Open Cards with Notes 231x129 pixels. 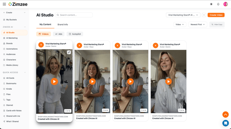coord(14,111)
